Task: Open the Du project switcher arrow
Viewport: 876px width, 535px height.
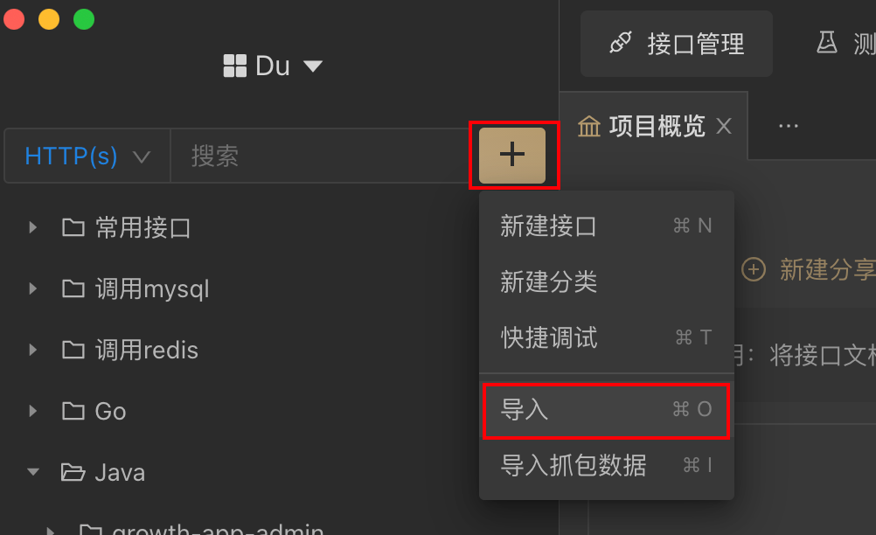Action: (313, 66)
